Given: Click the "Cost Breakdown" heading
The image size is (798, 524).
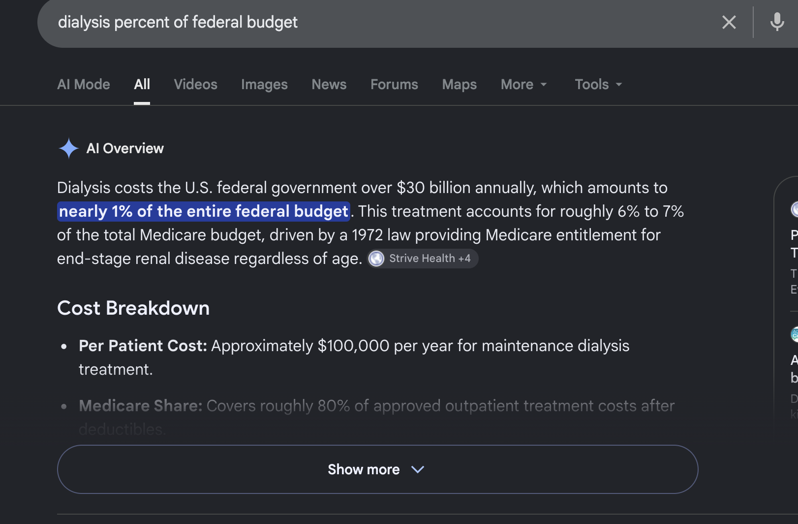Looking at the screenshot, I should (x=133, y=308).
